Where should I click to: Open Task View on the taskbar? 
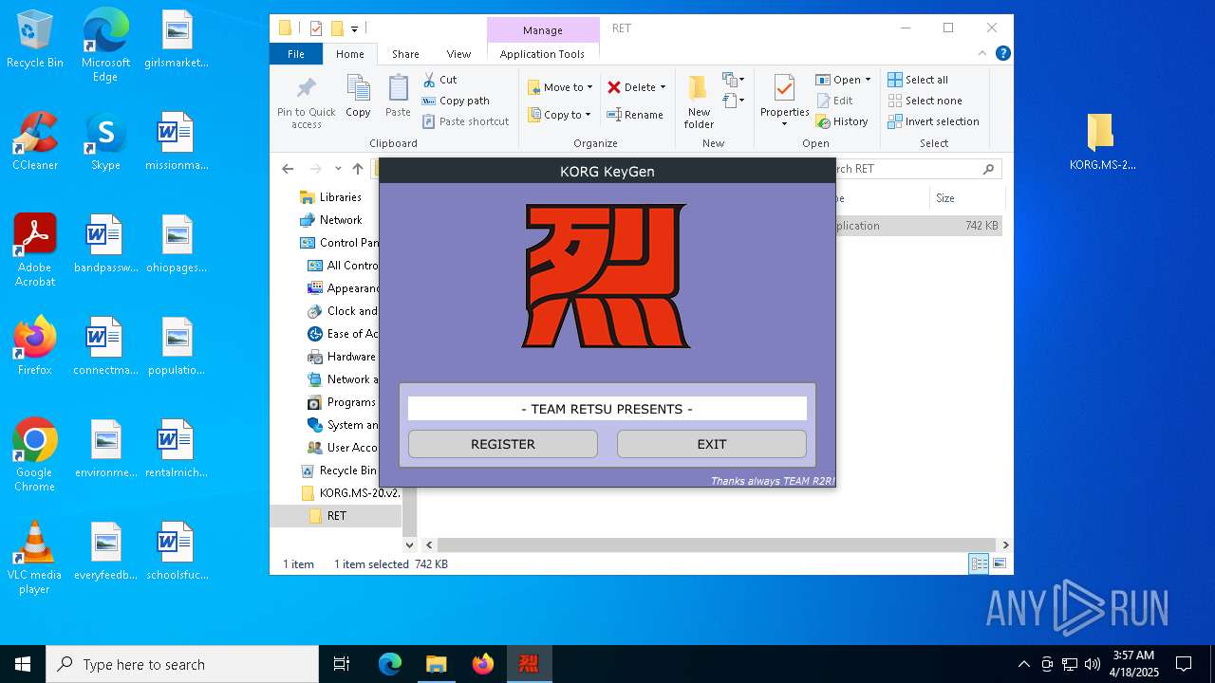point(342,664)
